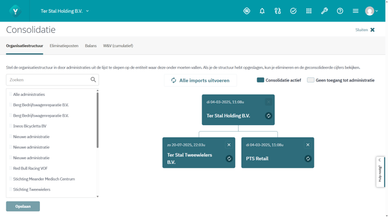Click Geen toegang tot administratie swatch

pyautogui.click(x=310, y=80)
